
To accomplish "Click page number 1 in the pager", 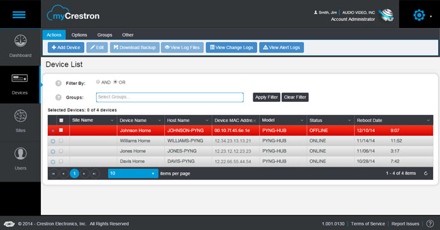I will (x=74, y=173).
